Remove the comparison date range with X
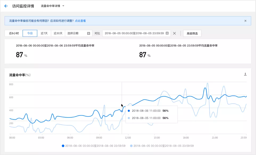This screenshot has height=155, width=256. click(x=174, y=33)
